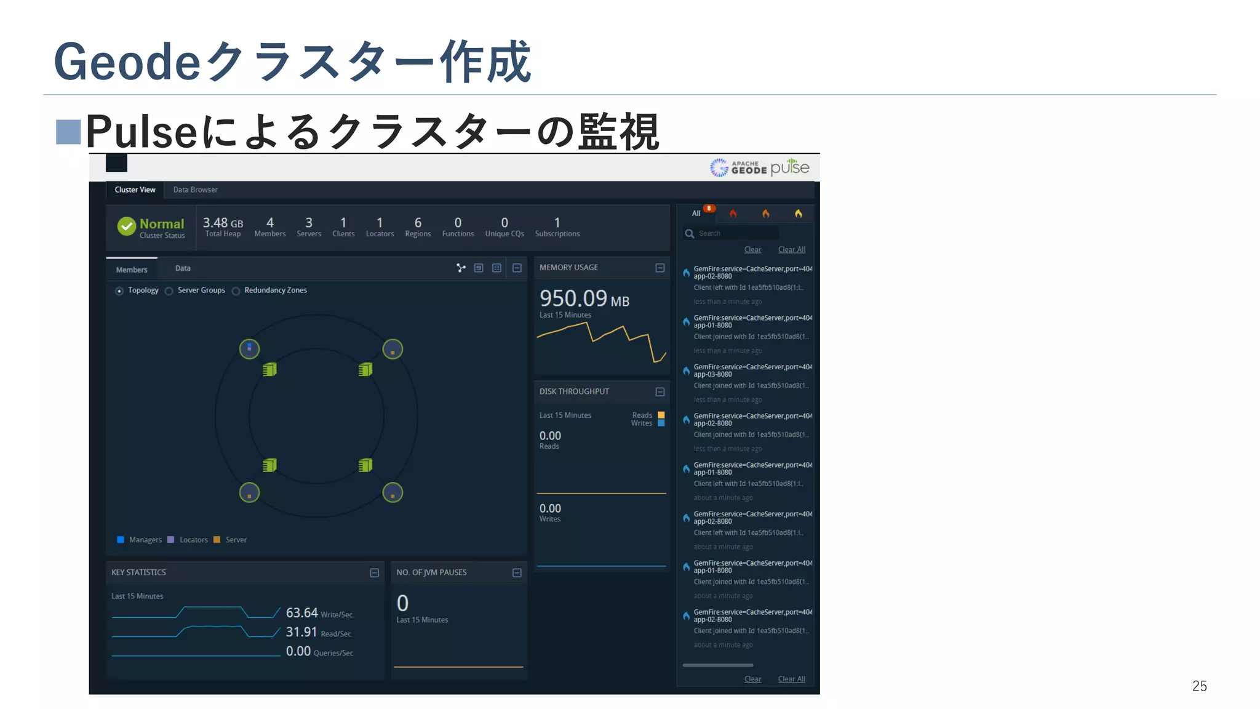Click the '950.09 MB' memory usage value

pyautogui.click(x=584, y=299)
